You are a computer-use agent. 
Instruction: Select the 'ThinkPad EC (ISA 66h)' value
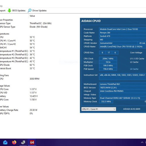coord(41,23)
